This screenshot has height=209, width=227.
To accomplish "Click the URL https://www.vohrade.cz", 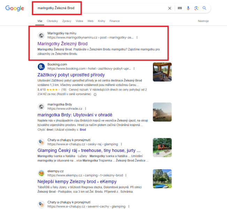I will click(65, 109).
